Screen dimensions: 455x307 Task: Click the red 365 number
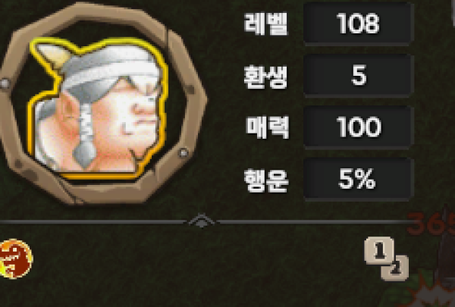point(431,224)
